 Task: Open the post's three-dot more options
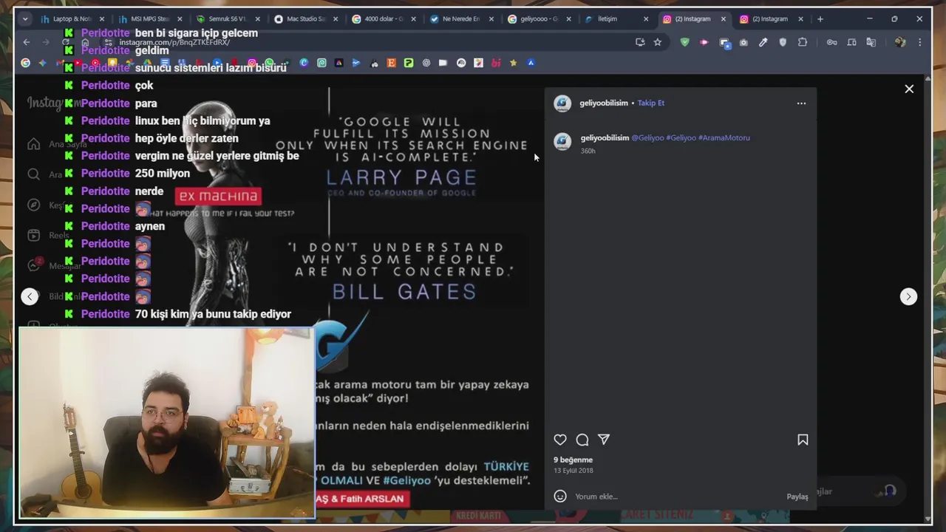click(x=801, y=103)
